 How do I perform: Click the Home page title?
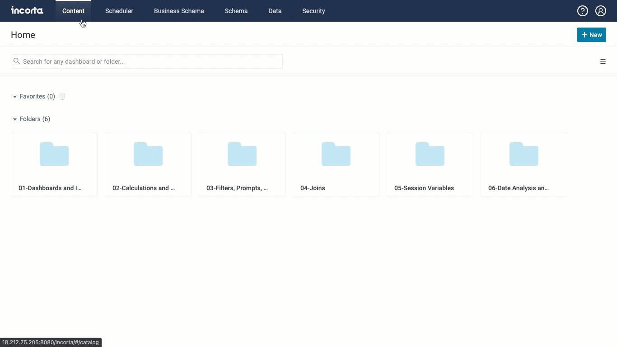23,35
